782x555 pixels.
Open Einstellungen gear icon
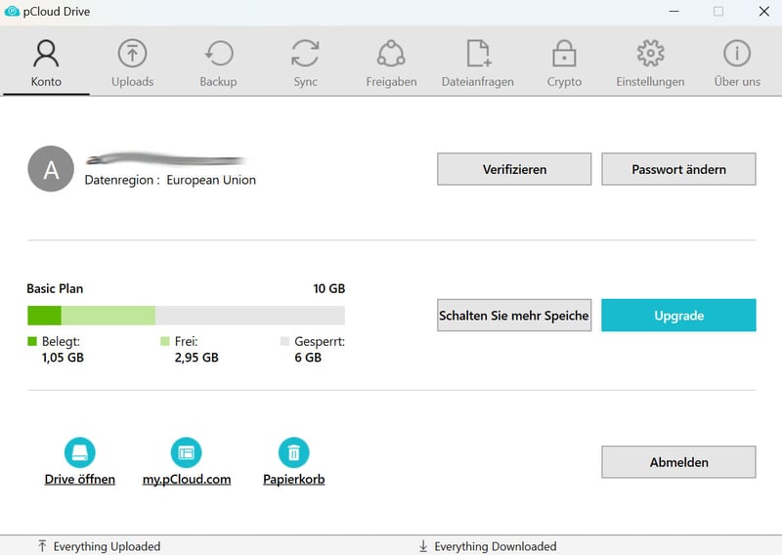pos(650,54)
